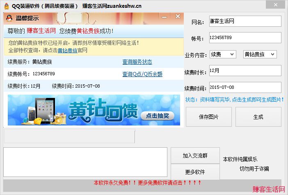
Task: Click the 更多软件 button
Action: coord(195,172)
